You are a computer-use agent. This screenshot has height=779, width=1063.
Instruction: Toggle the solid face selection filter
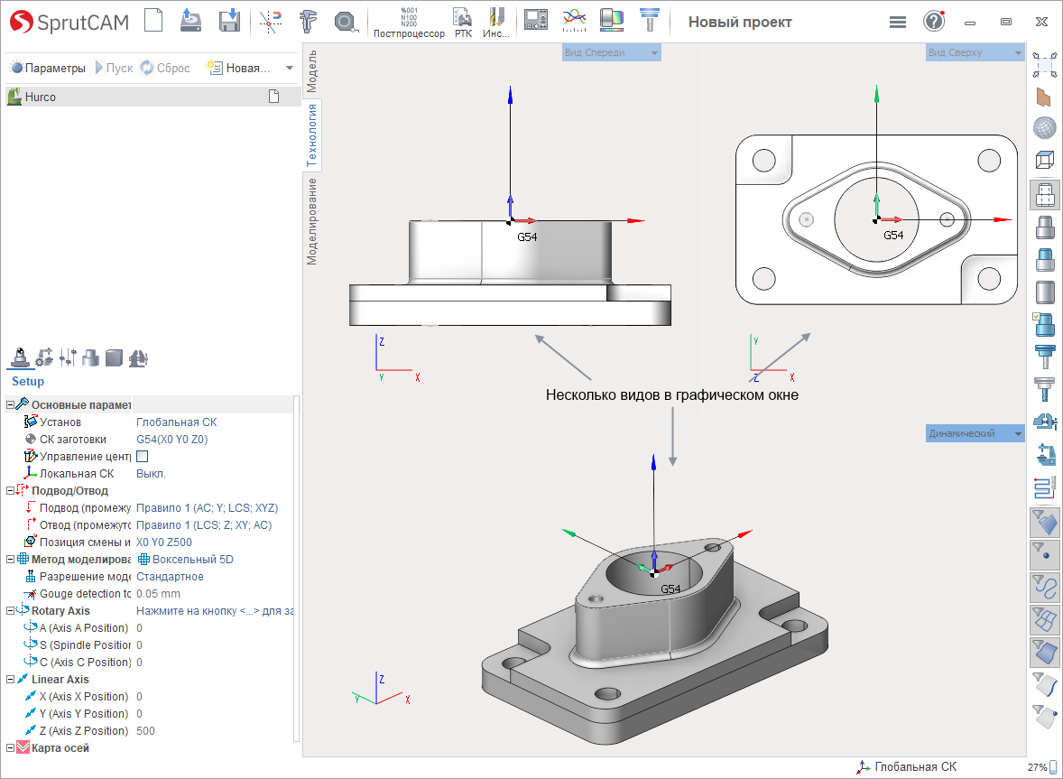point(1045,652)
